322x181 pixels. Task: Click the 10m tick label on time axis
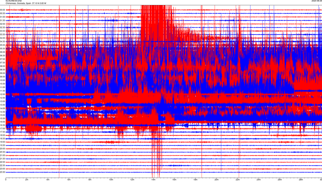[x=111, y=180]
